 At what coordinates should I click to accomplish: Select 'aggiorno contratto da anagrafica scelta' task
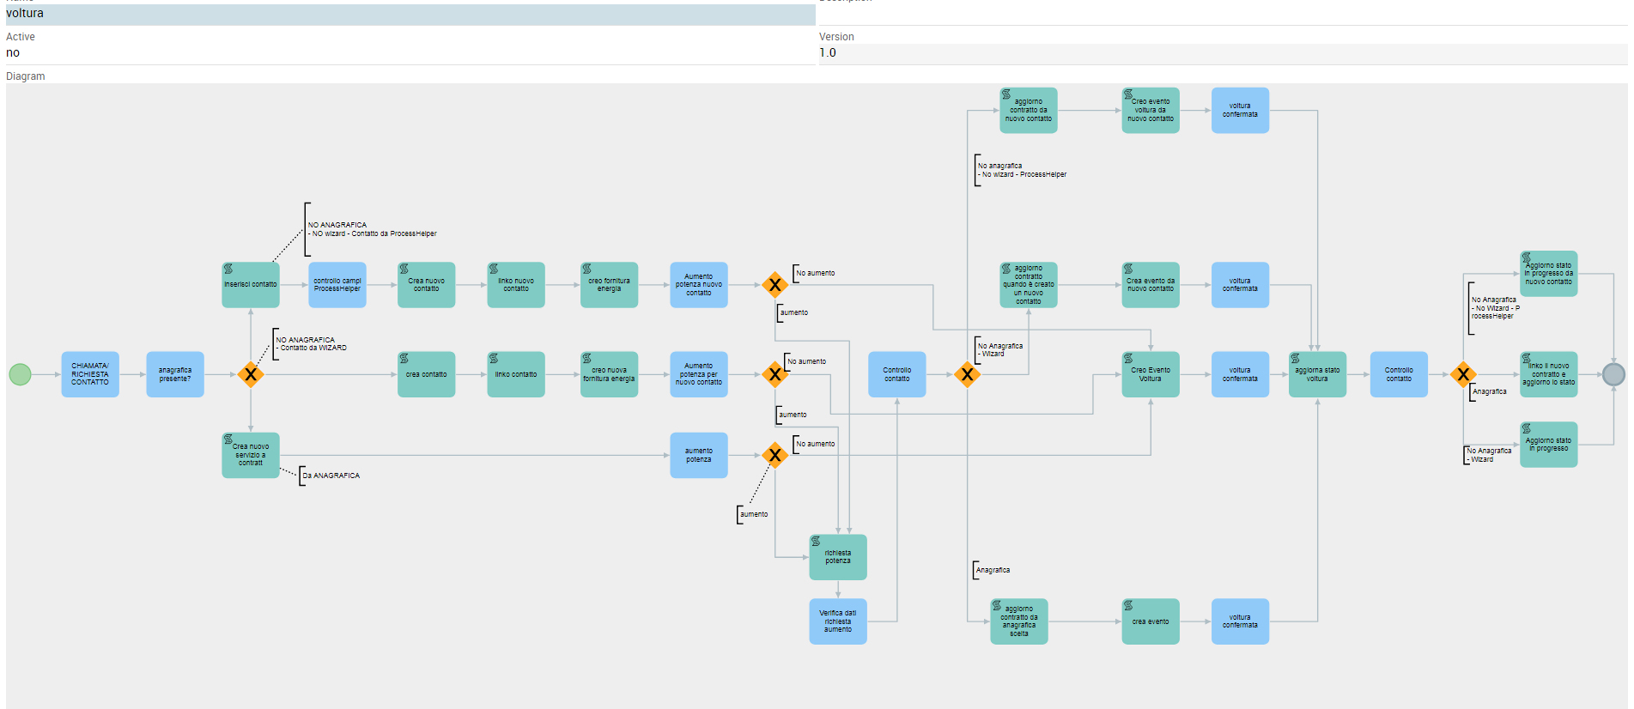click(x=1019, y=621)
